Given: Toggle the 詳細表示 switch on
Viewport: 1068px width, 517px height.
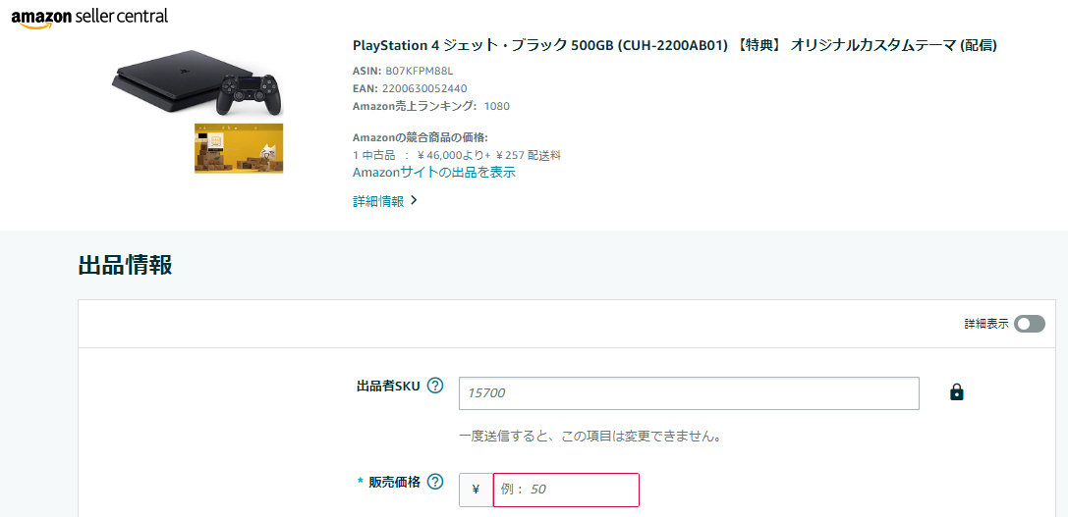Looking at the screenshot, I should [1029, 324].
